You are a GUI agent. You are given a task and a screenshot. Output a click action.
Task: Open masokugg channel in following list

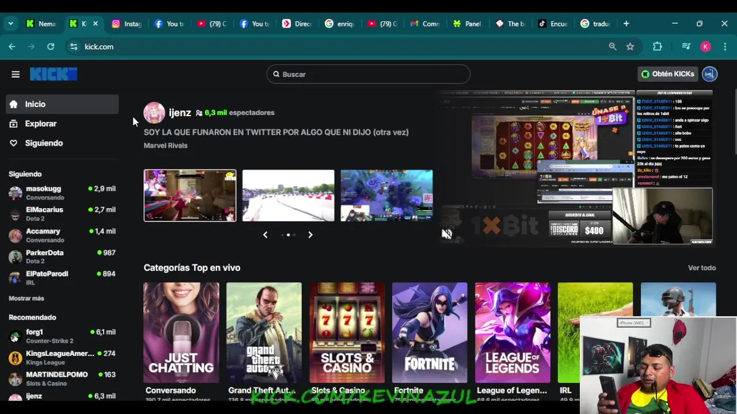(x=62, y=193)
